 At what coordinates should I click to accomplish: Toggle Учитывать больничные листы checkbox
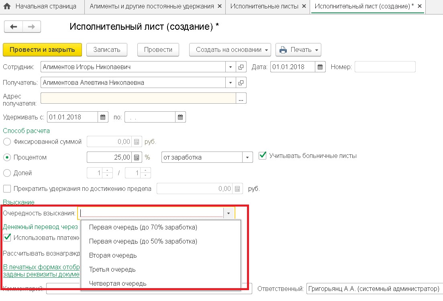[x=262, y=156]
